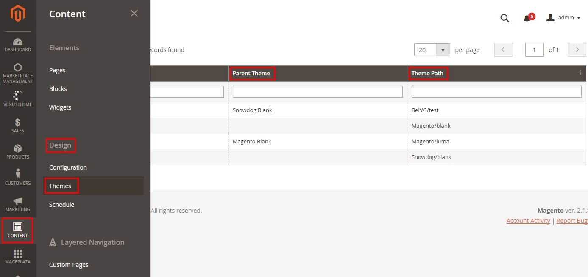
Task: Click the Magento logo icon
Action: [x=18, y=14]
